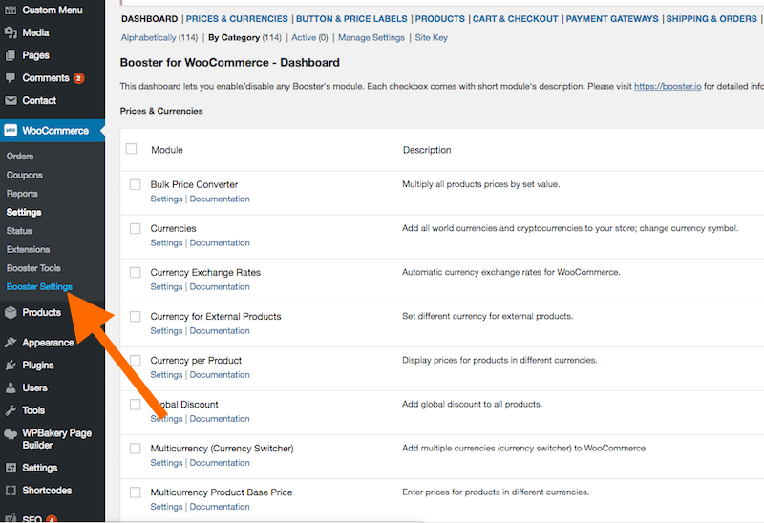
Task: Open WooCommerce Orders submenu
Action: (x=20, y=157)
